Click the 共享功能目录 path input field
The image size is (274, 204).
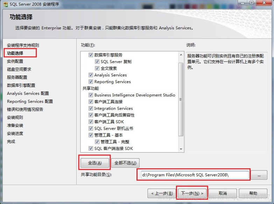(x=195, y=175)
